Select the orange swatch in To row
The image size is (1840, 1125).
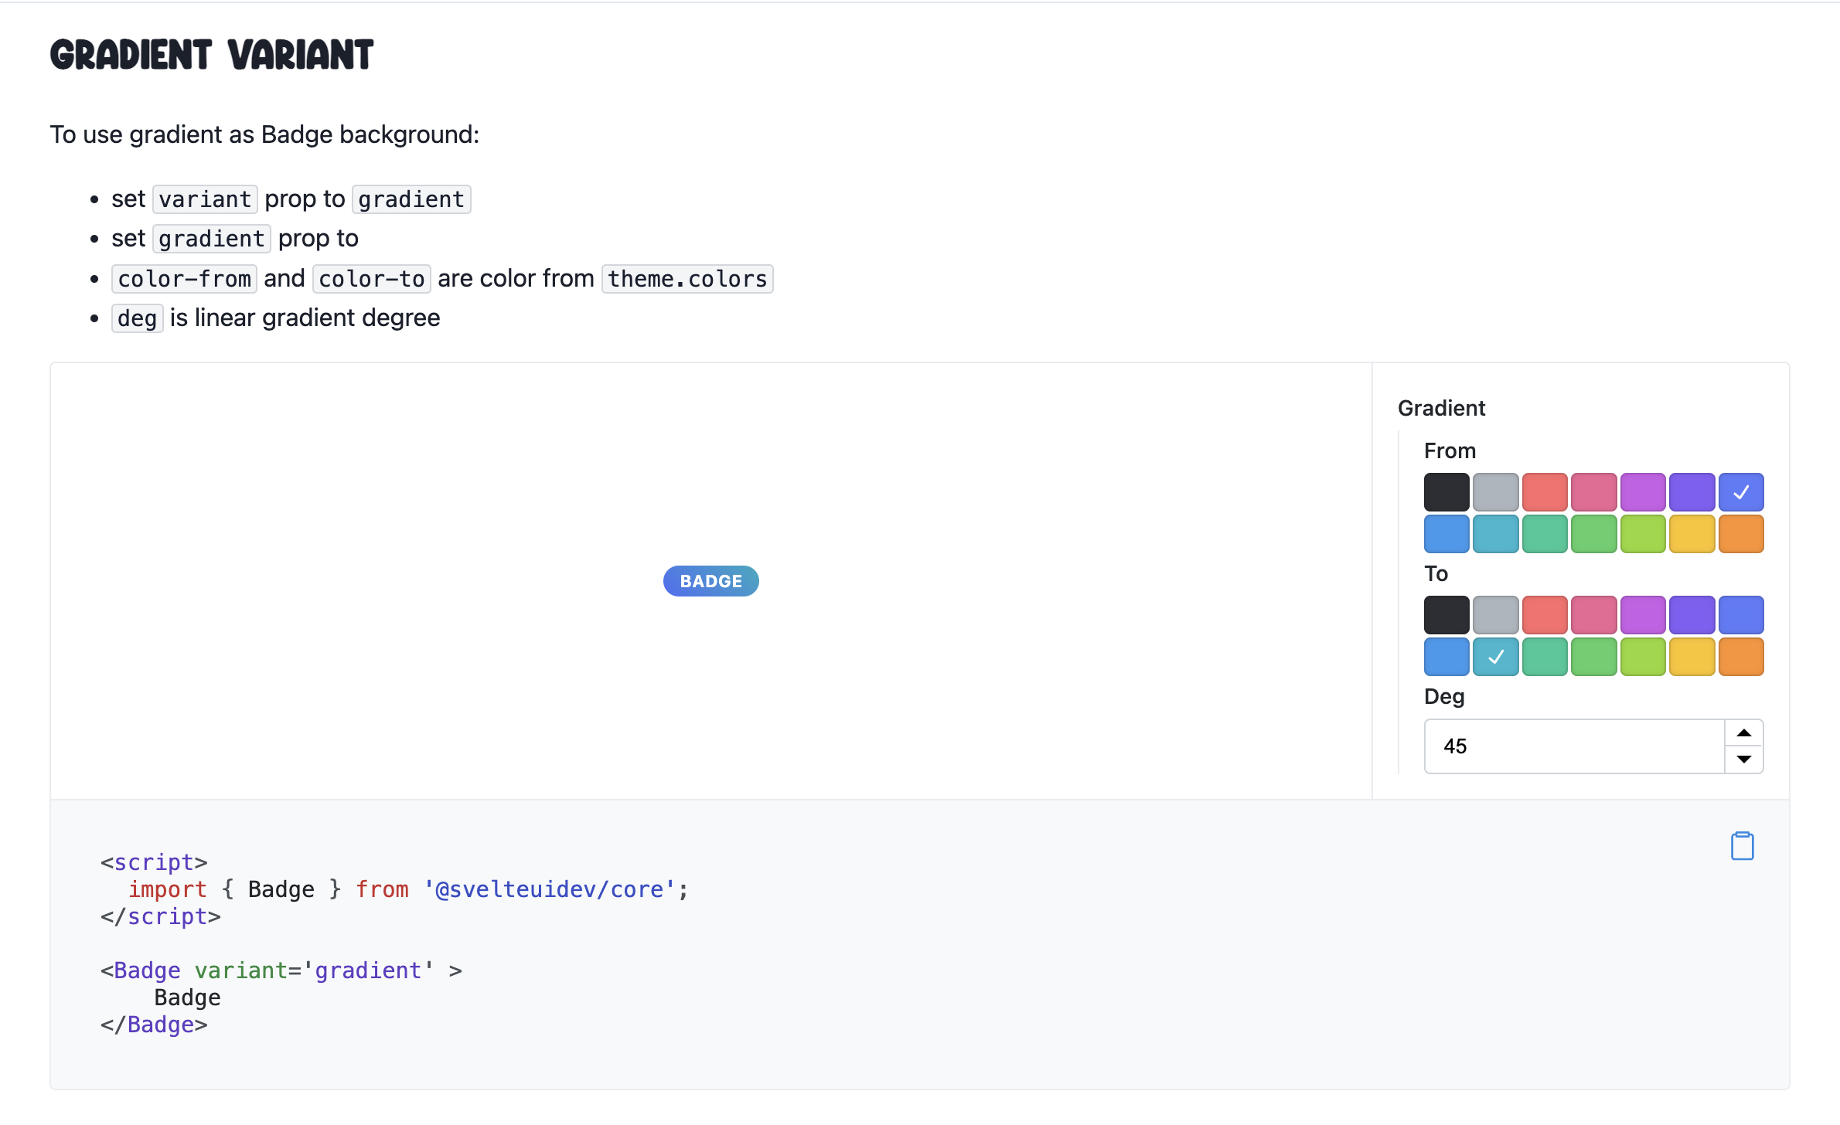[x=1742, y=657]
